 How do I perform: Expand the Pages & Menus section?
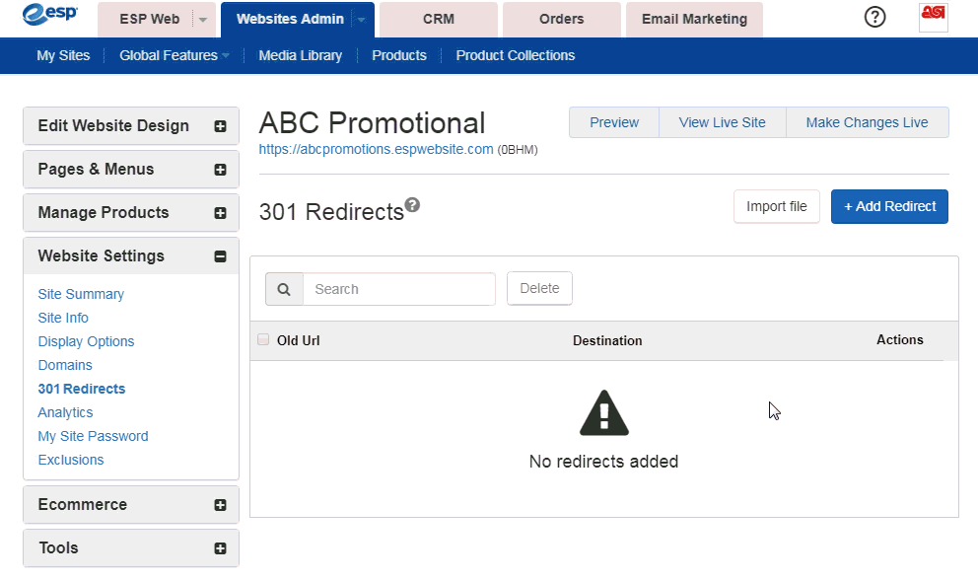coord(131,170)
